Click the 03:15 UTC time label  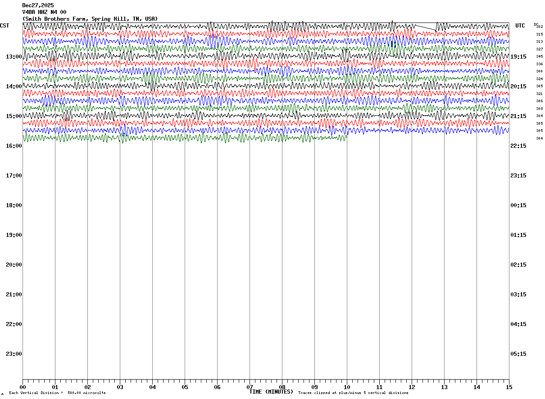coord(518,295)
